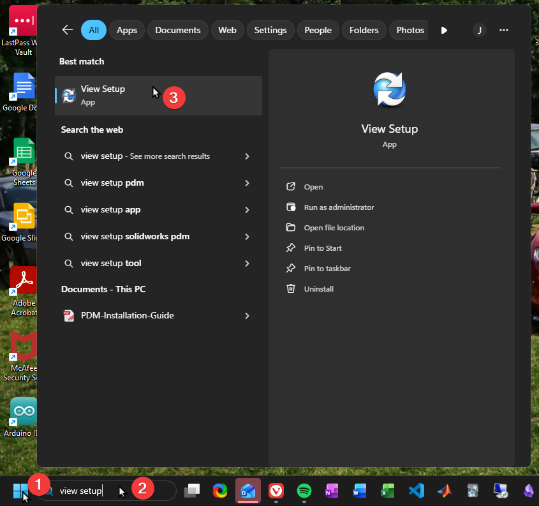This screenshot has height=506, width=539.
Task: Click Run as administrator
Action: coord(339,207)
